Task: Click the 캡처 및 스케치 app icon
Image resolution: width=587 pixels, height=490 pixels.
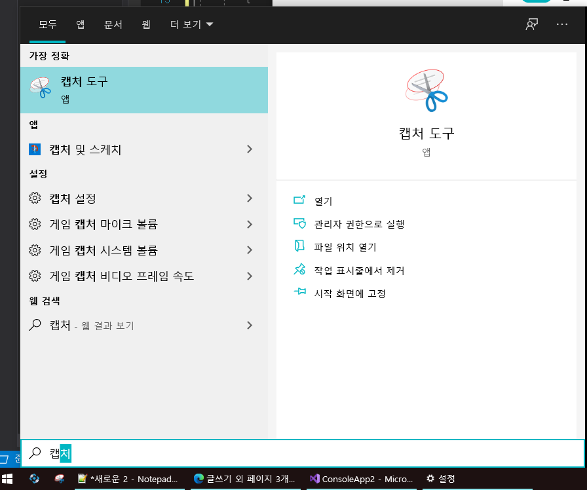Action: pos(35,149)
